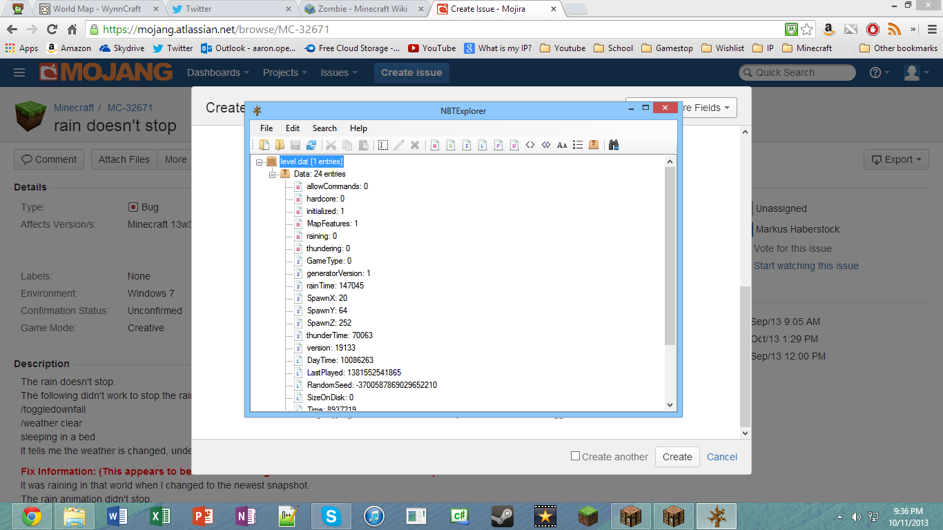Open the YouTube bookmark in the bookmarks bar
Image resolution: width=943 pixels, height=530 pixels.
(x=432, y=48)
